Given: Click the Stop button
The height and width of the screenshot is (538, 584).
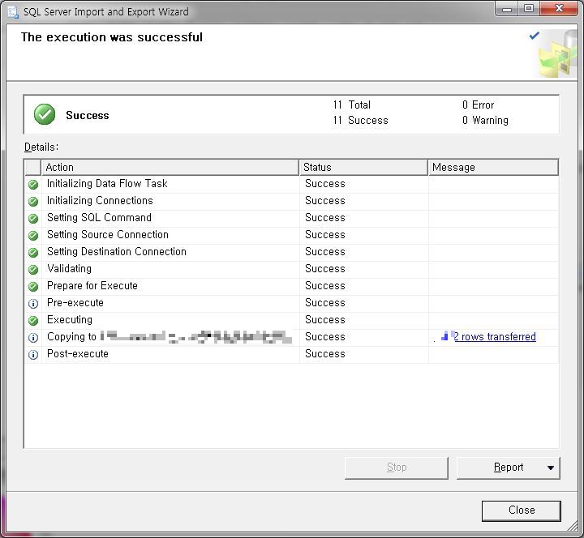Looking at the screenshot, I should [x=397, y=468].
